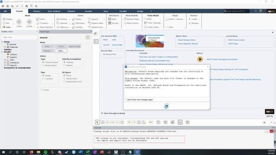The height and width of the screenshot is (155, 276).
Task: Collapse the Setup tree node
Action: click(2, 42)
